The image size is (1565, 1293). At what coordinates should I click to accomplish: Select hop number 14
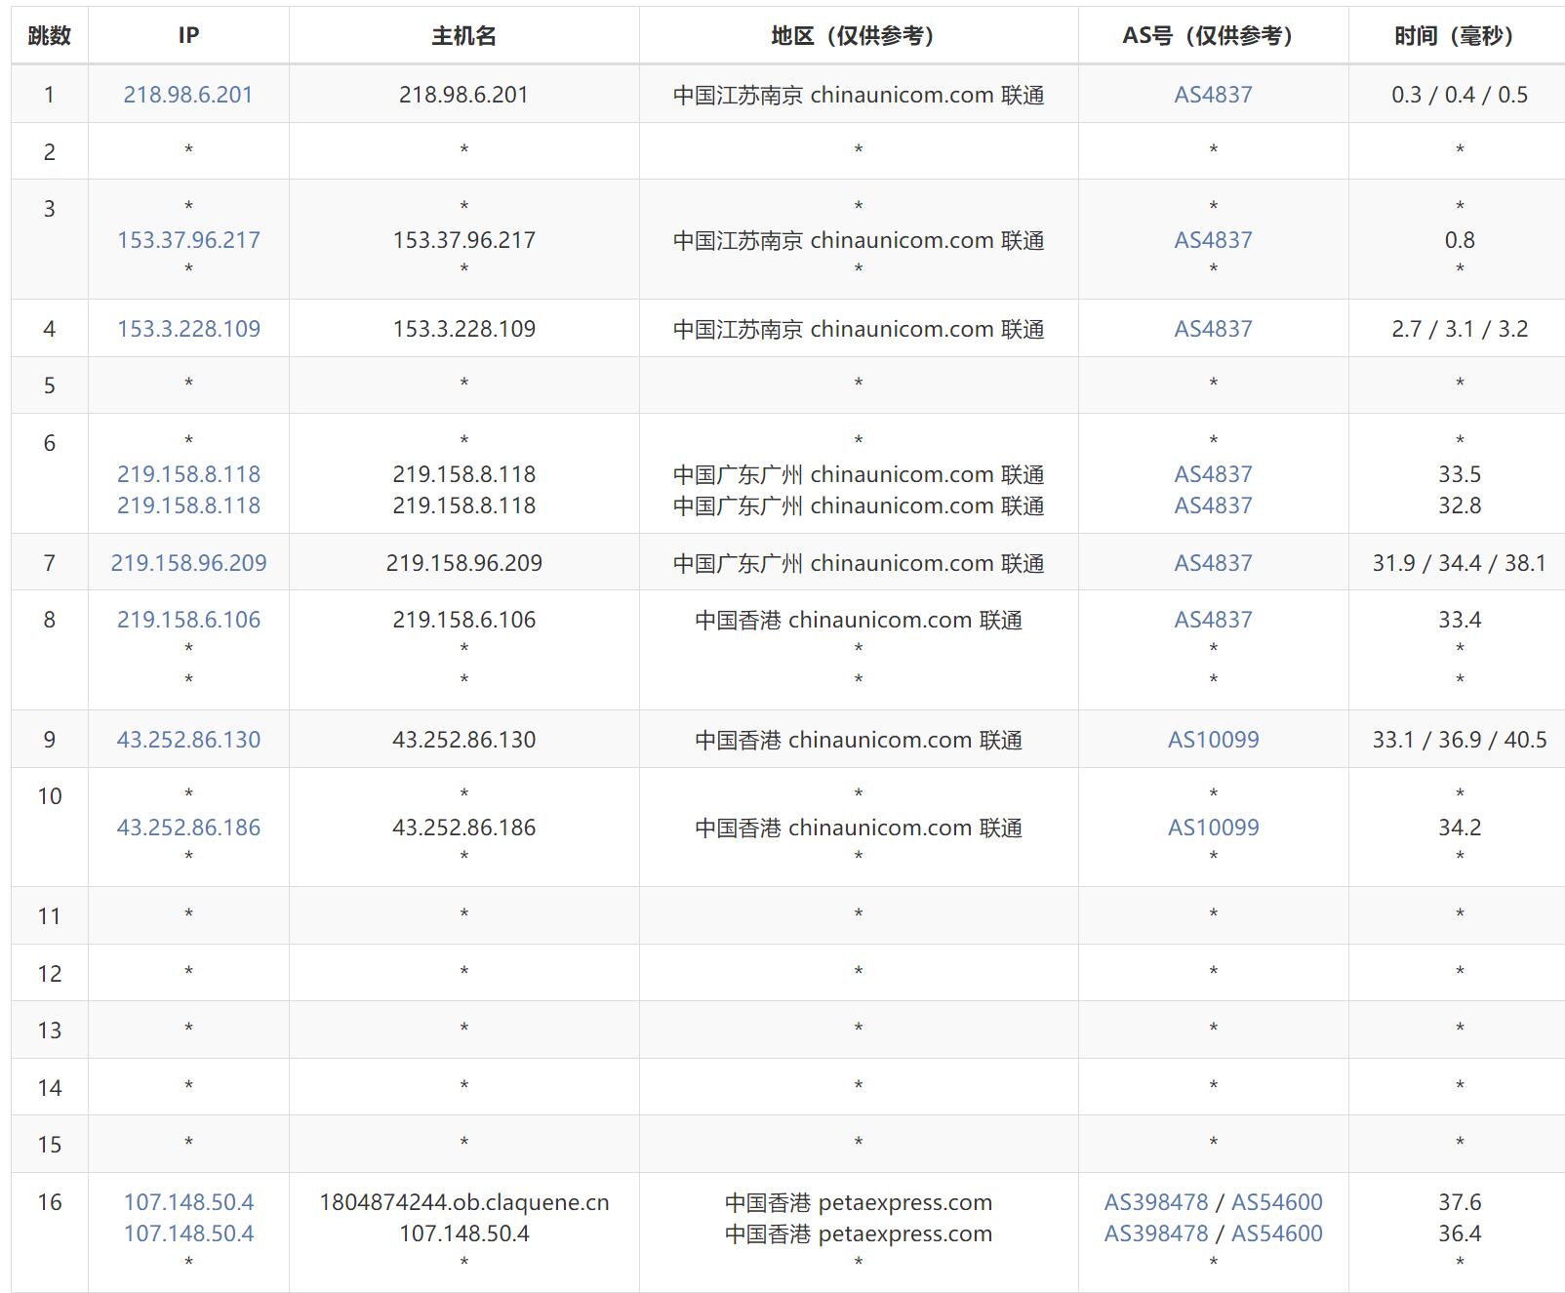click(50, 1088)
